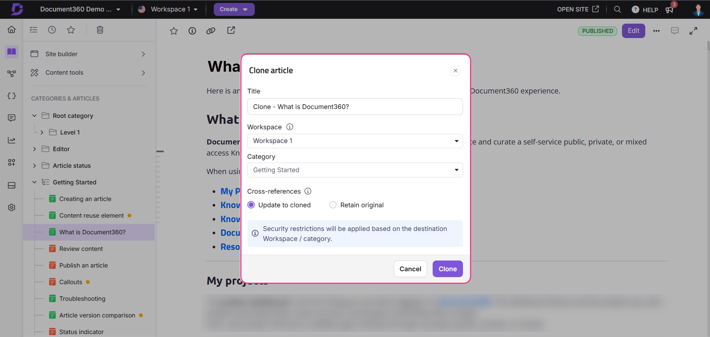Screen dimensions: 710x337
Task: Open the Document360 Demo project dropdown
Action: [x=80, y=9]
